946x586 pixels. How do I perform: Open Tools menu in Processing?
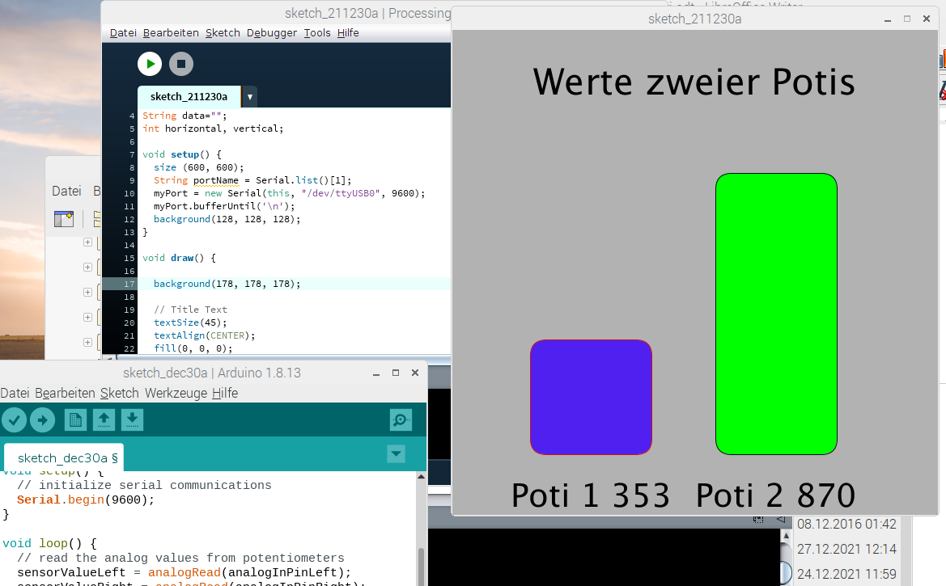click(x=317, y=33)
